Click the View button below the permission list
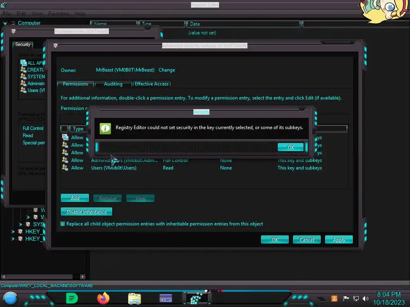Viewport: 410px width, 307px height. click(x=140, y=198)
